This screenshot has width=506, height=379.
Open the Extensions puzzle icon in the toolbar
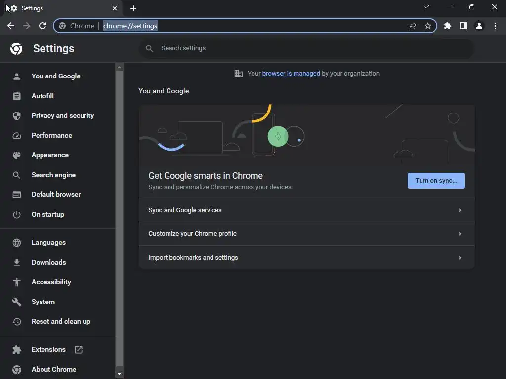point(448,26)
